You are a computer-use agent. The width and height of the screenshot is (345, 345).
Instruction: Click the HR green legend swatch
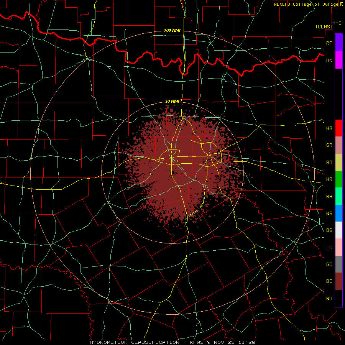click(x=338, y=179)
